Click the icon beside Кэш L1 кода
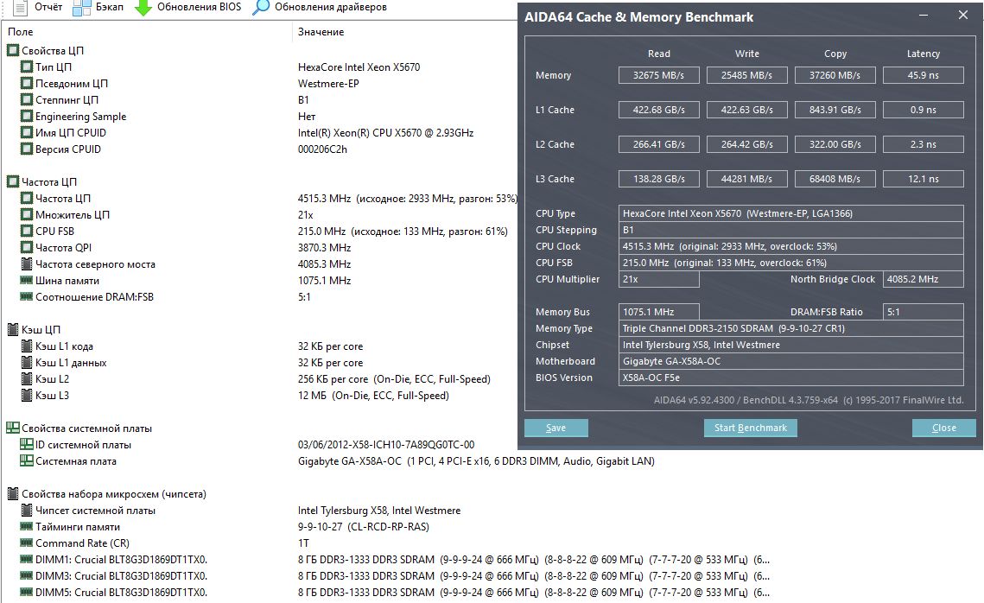 [x=27, y=346]
